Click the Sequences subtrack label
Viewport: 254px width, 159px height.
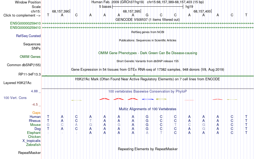click(32, 44)
